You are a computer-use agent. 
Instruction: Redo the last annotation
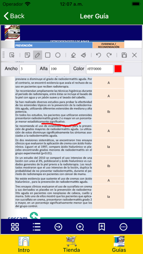109,55
